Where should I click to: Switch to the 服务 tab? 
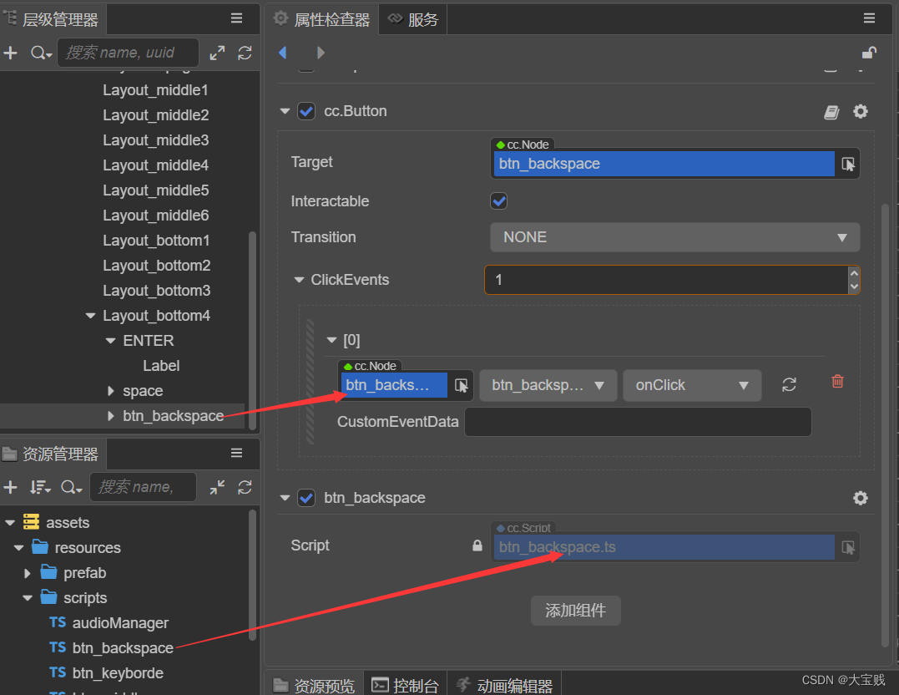[x=414, y=19]
